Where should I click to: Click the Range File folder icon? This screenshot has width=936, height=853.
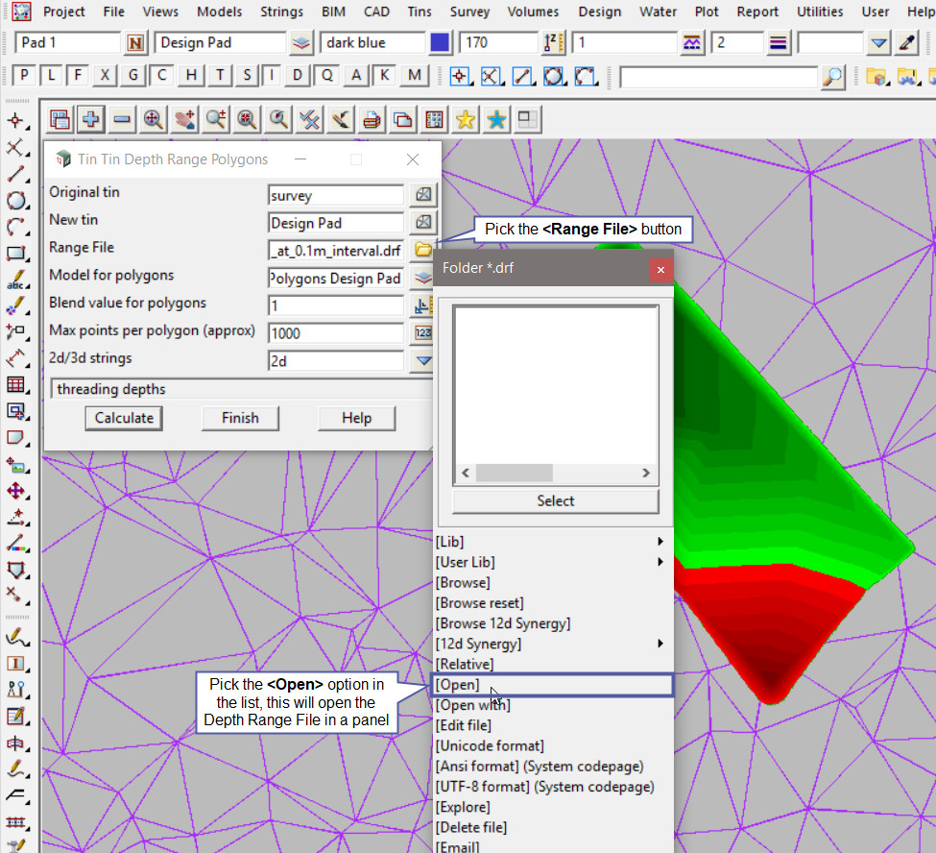422,250
